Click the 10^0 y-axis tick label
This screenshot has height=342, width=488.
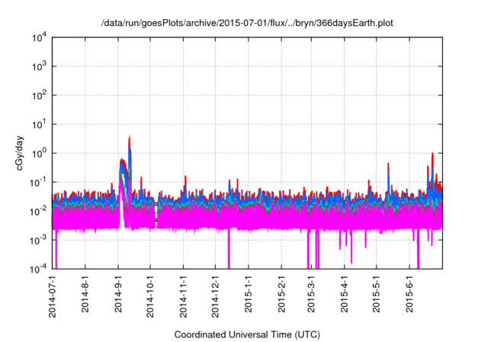tap(40, 153)
